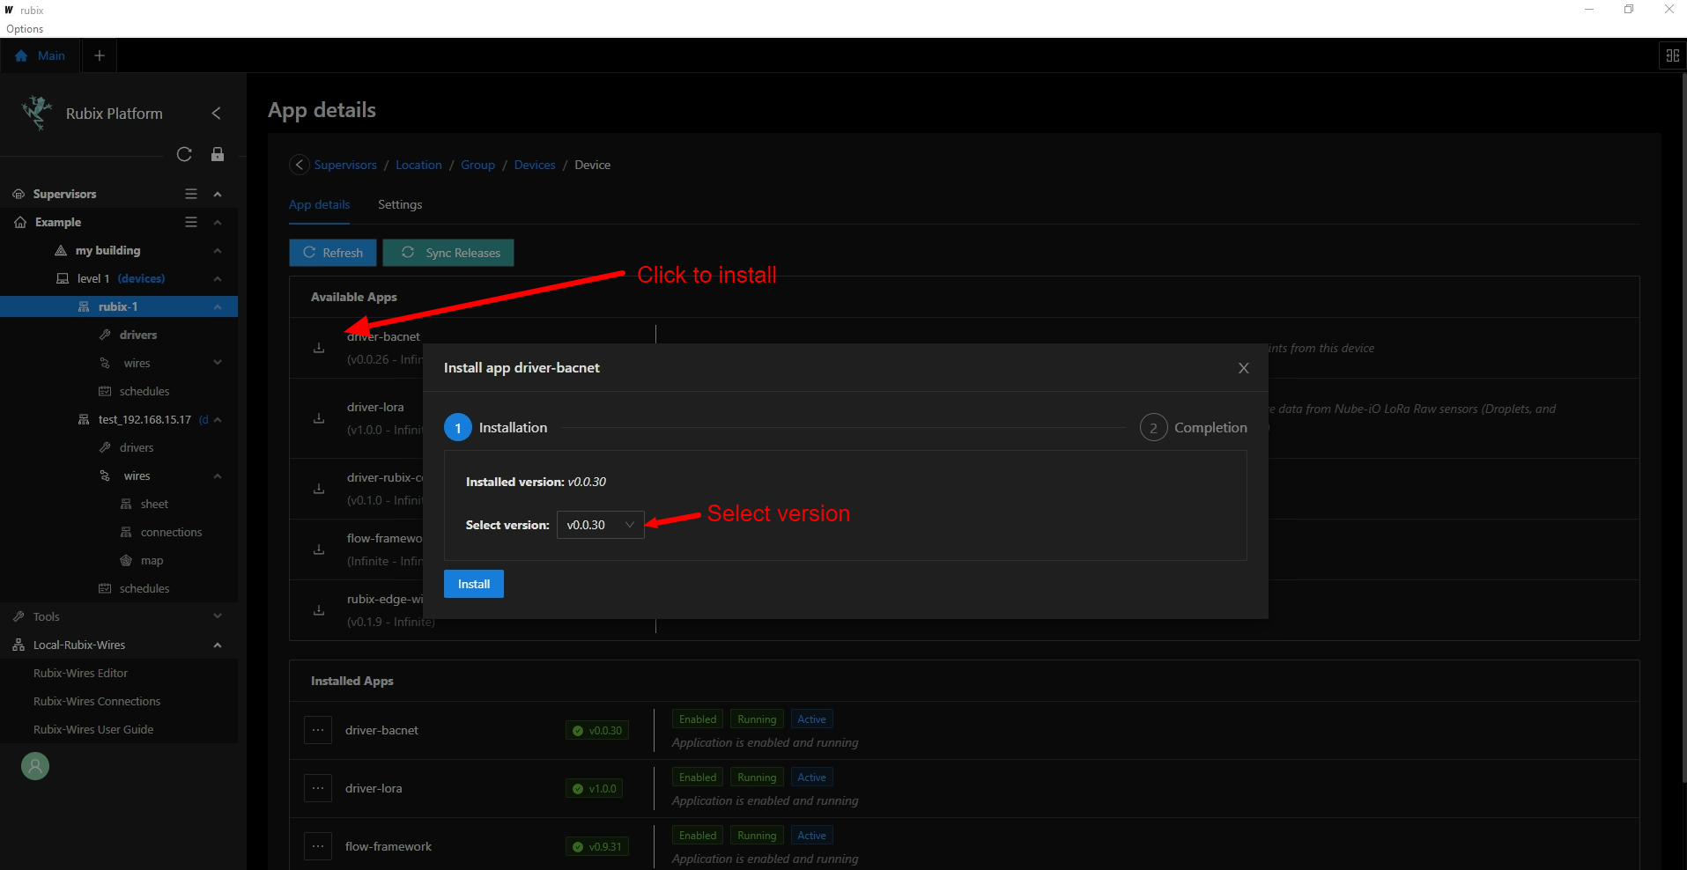Open the Options menu

click(x=25, y=29)
